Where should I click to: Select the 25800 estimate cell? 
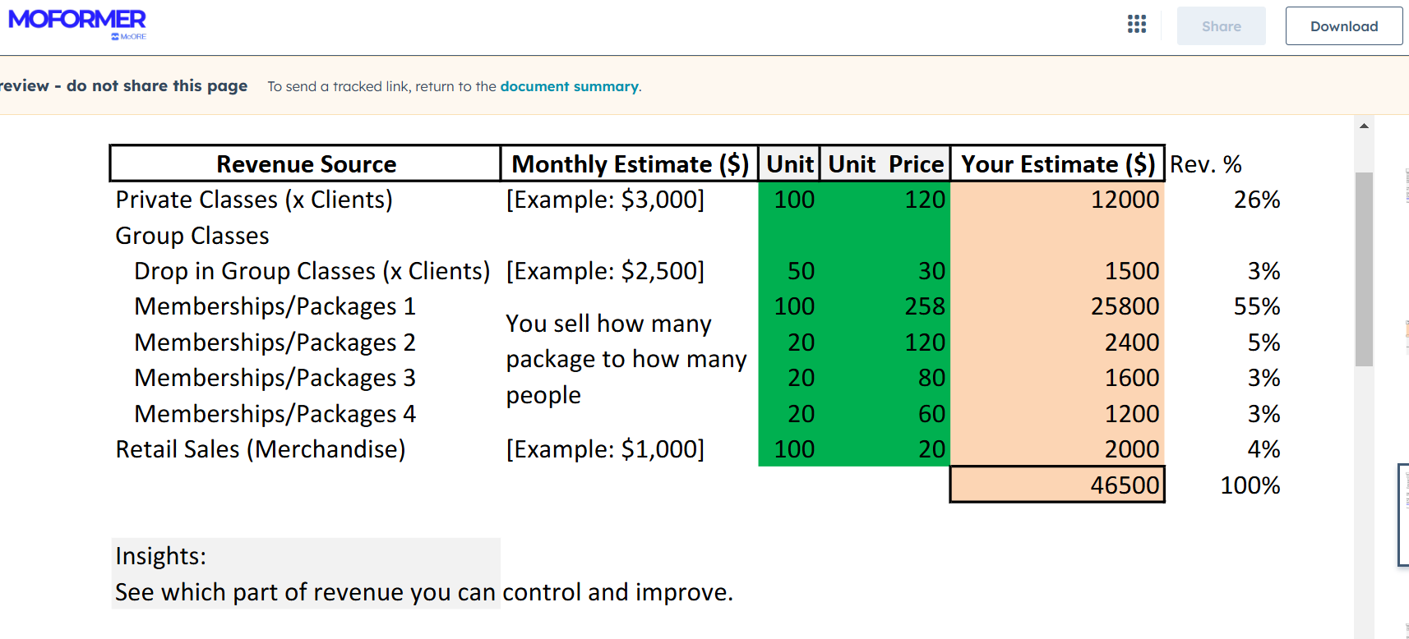[1124, 306]
